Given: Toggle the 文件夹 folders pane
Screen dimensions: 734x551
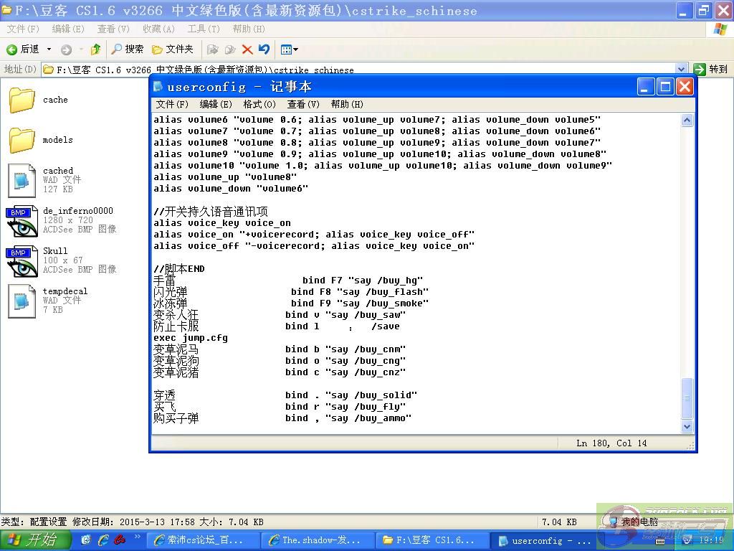Looking at the screenshot, I should click(173, 50).
